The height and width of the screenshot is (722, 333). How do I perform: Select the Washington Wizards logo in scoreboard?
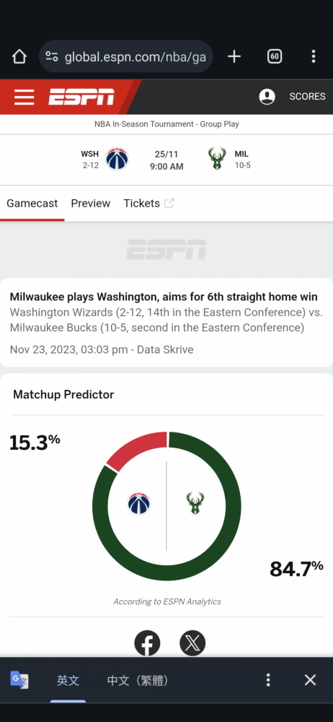click(117, 159)
